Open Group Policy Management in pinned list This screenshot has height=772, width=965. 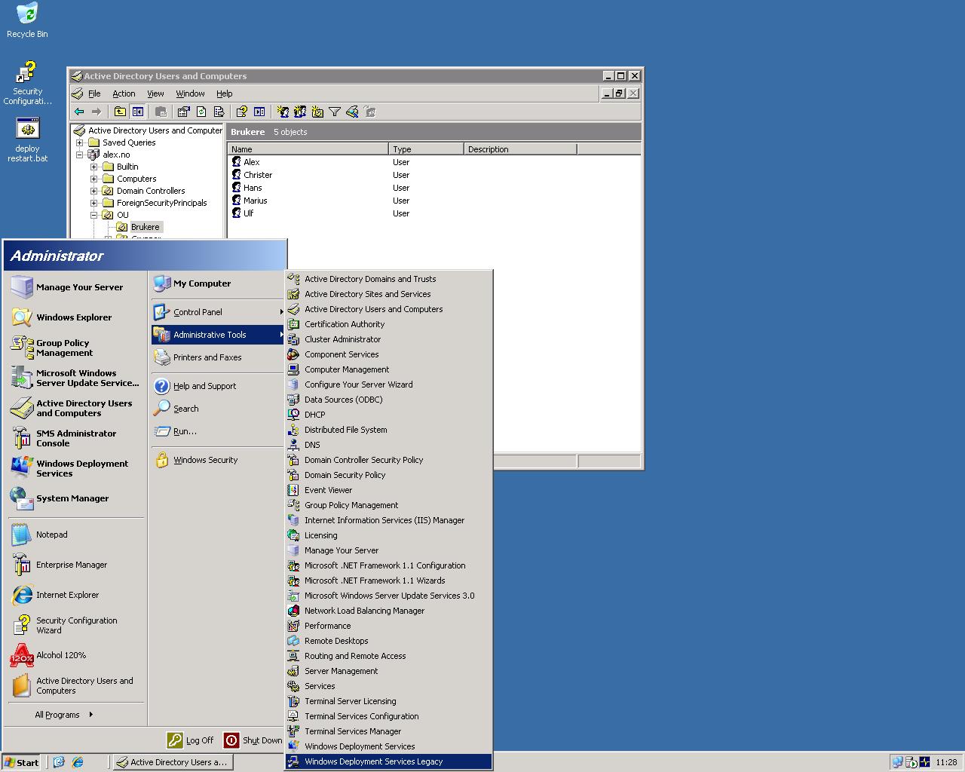click(x=75, y=348)
